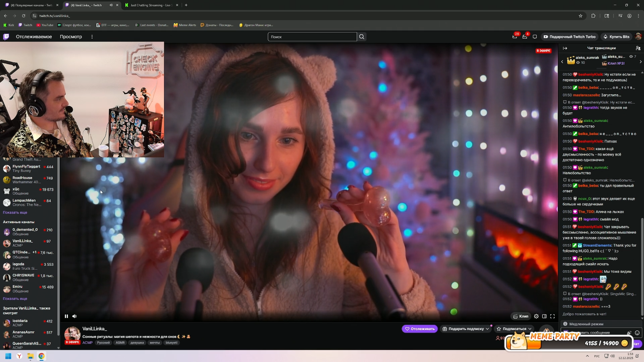This screenshot has height=362, width=644.
Task: Click the Twitch home logo
Action: [x=6, y=37]
